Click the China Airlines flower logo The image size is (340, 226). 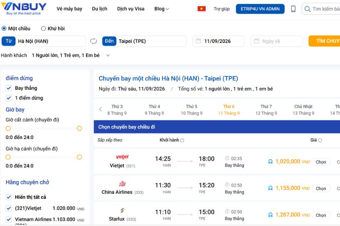tap(122, 184)
